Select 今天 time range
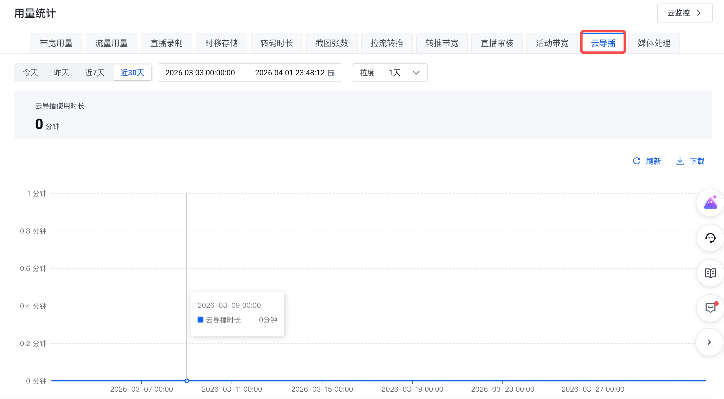 click(x=30, y=73)
